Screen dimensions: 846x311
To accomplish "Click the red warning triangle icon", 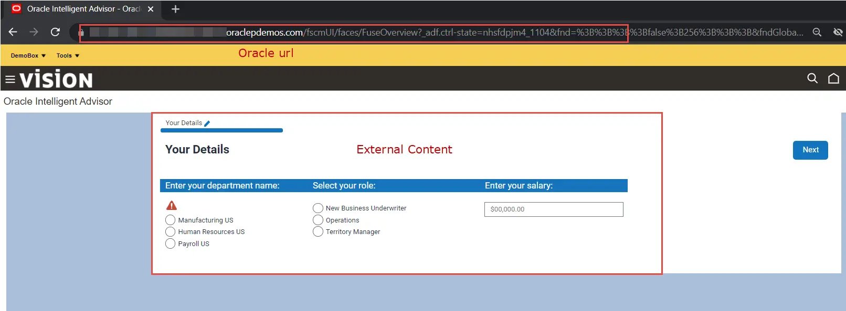I will coord(172,205).
